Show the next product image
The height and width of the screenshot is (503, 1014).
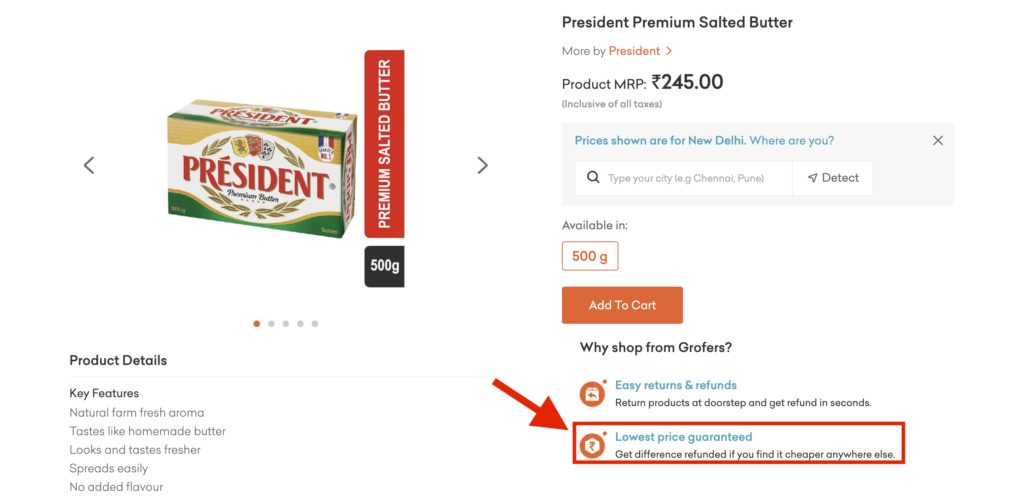tap(482, 166)
